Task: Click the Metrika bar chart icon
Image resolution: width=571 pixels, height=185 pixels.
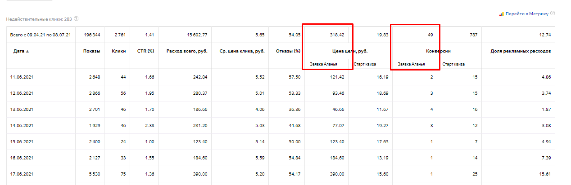Action: tap(501, 14)
